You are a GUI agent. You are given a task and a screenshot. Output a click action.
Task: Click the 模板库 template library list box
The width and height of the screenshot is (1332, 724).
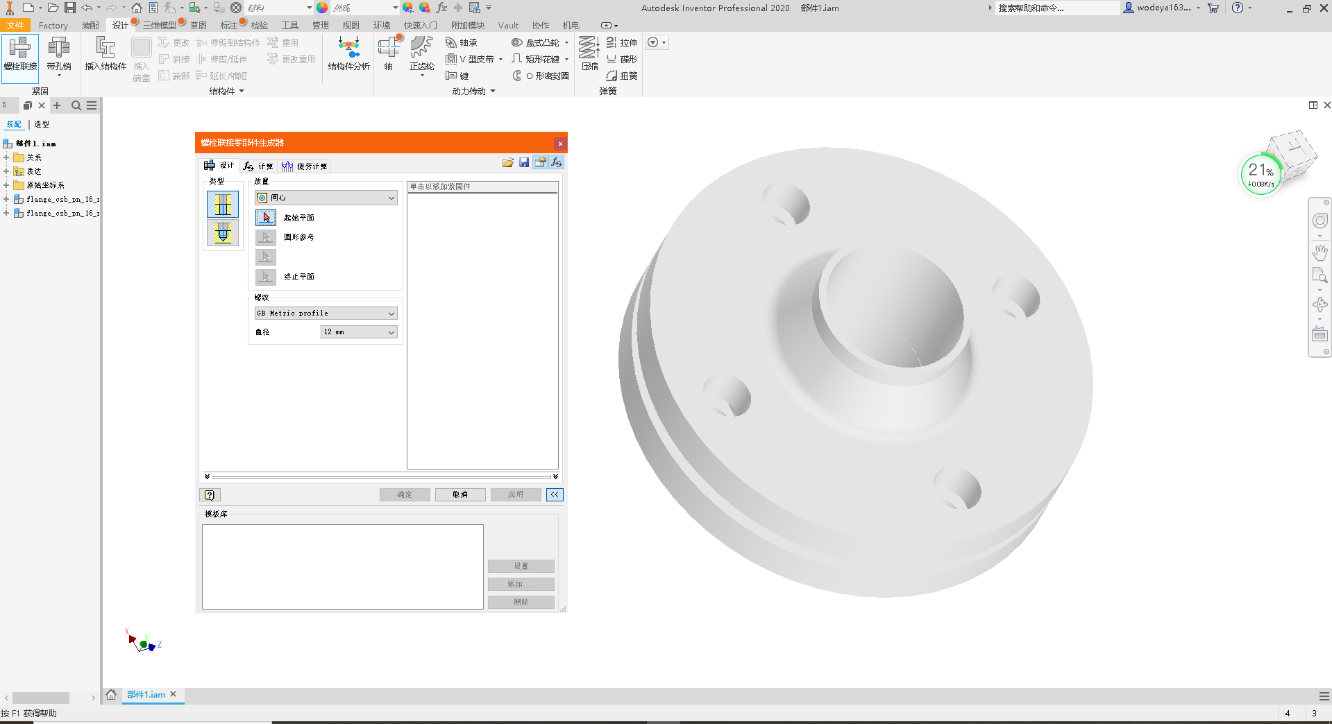(x=342, y=567)
